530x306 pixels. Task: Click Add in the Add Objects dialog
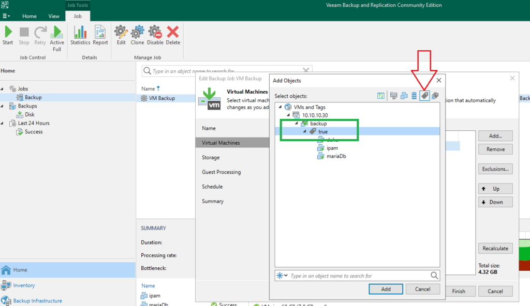(386, 289)
